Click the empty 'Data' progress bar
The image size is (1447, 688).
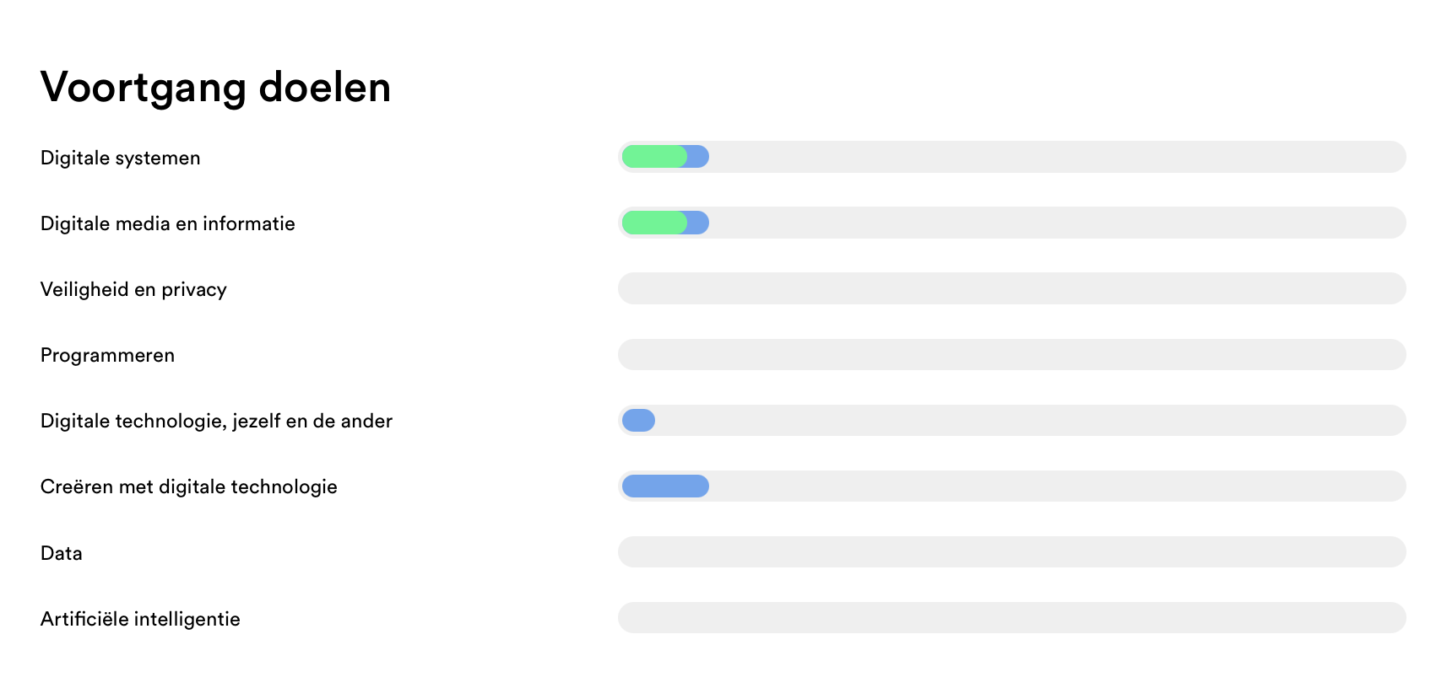pos(1013,551)
